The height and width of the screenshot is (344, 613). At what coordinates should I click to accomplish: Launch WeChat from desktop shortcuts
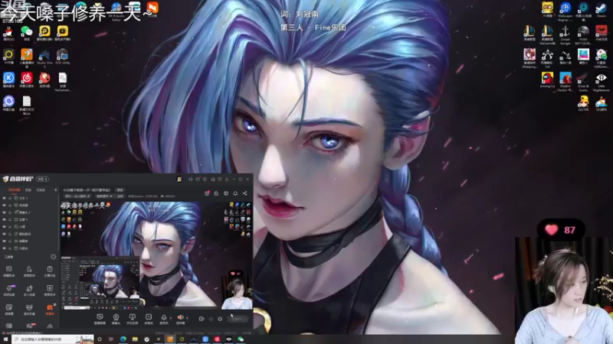tap(27, 33)
